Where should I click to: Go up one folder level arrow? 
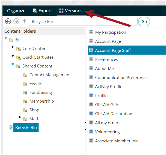click(24, 21)
